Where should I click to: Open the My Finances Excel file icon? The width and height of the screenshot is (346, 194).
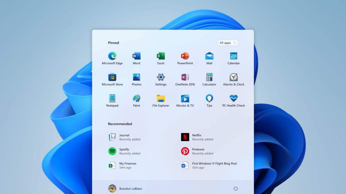(x=112, y=165)
